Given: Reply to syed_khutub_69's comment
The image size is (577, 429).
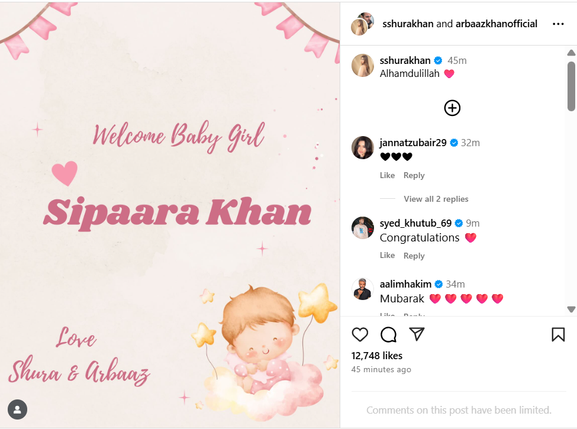Looking at the screenshot, I should tap(414, 256).
